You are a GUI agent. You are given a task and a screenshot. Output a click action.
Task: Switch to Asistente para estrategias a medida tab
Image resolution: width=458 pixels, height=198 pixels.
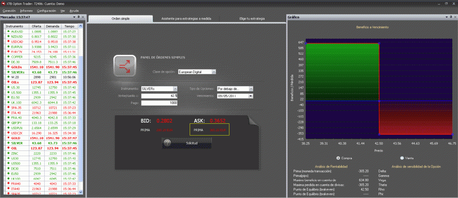186,18
